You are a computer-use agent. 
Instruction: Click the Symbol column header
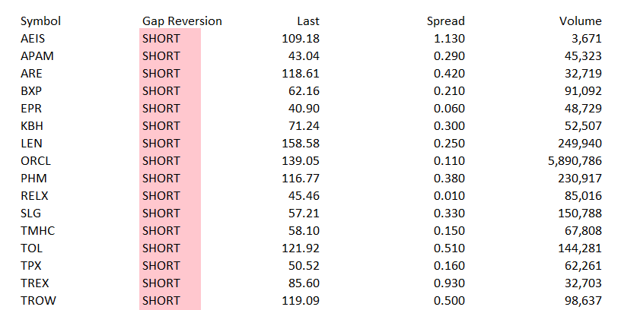(x=40, y=21)
